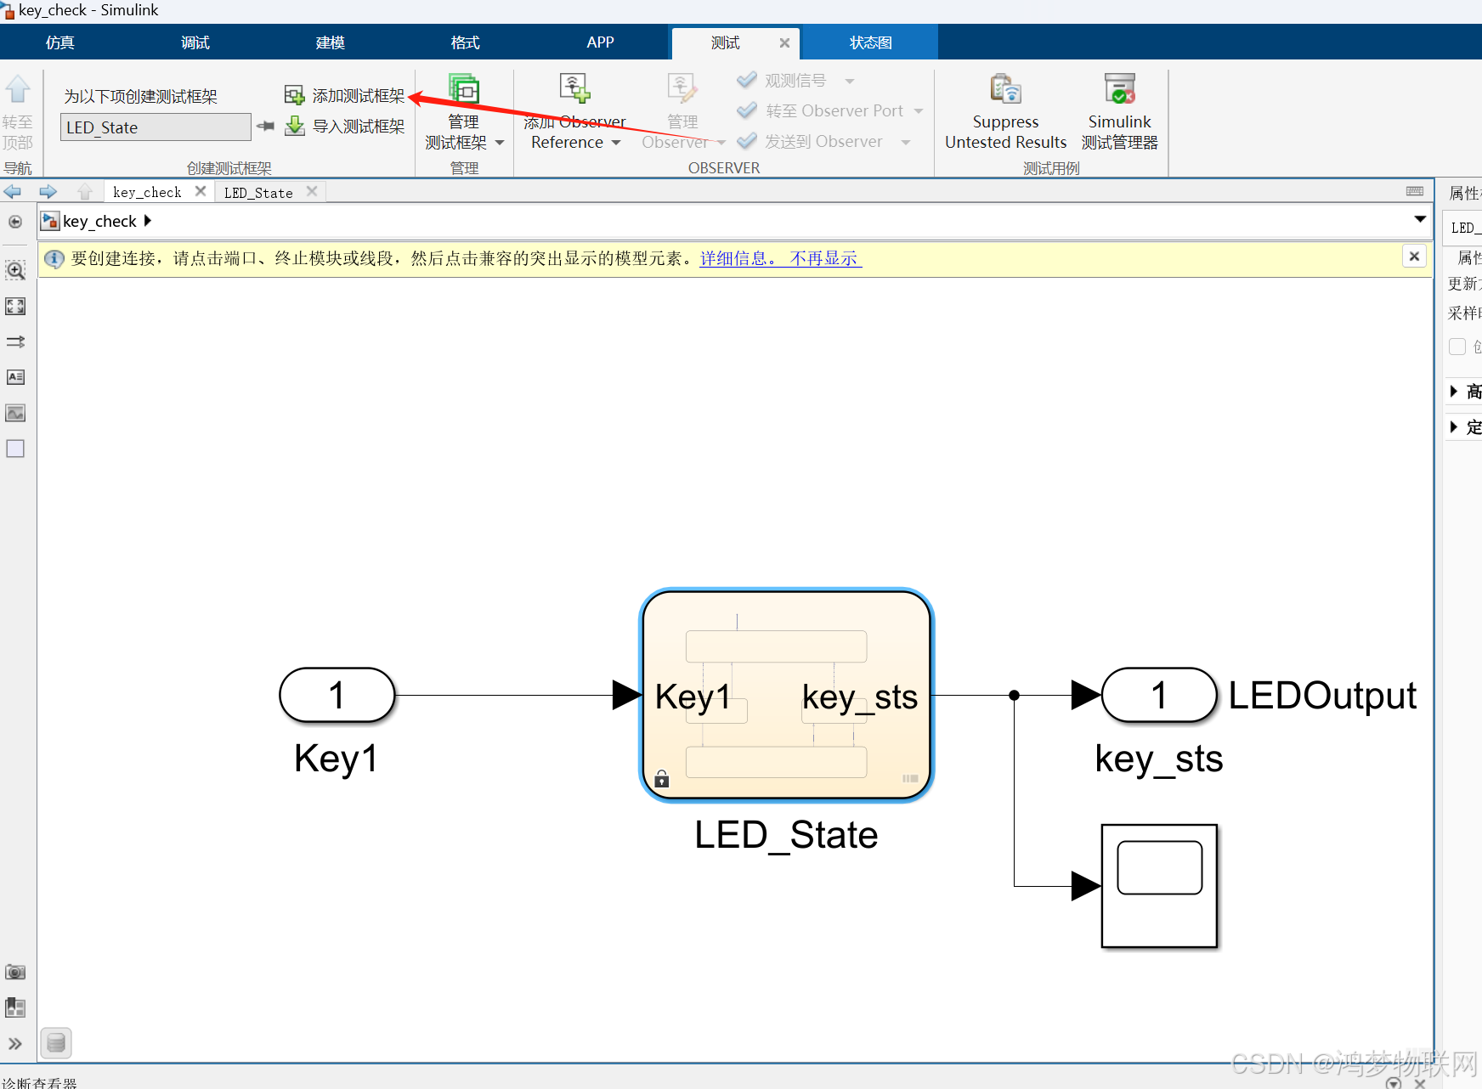Switch to the 状态图 ribbon tab
1482x1089 pixels.
[869, 42]
